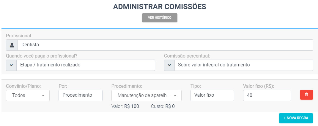Click the person icon beside Dentista field
Viewport: 318px width, 126px height.
coord(12,45)
